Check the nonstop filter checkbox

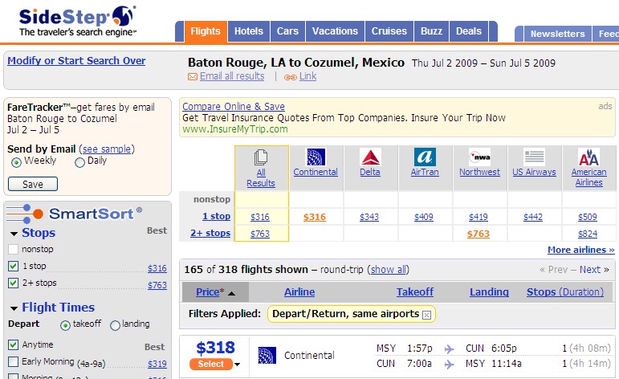[x=13, y=249]
